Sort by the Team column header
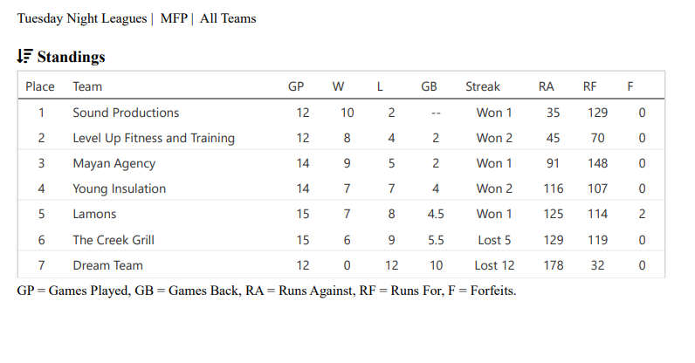This screenshot has height=363, width=695. pyautogui.click(x=87, y=86)
